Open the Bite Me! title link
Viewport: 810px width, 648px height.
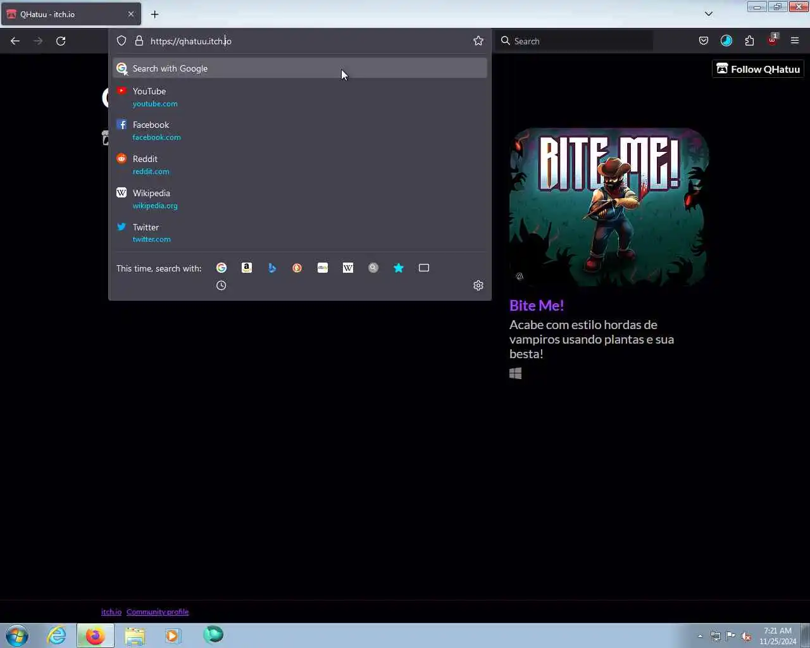pos(537,305)
